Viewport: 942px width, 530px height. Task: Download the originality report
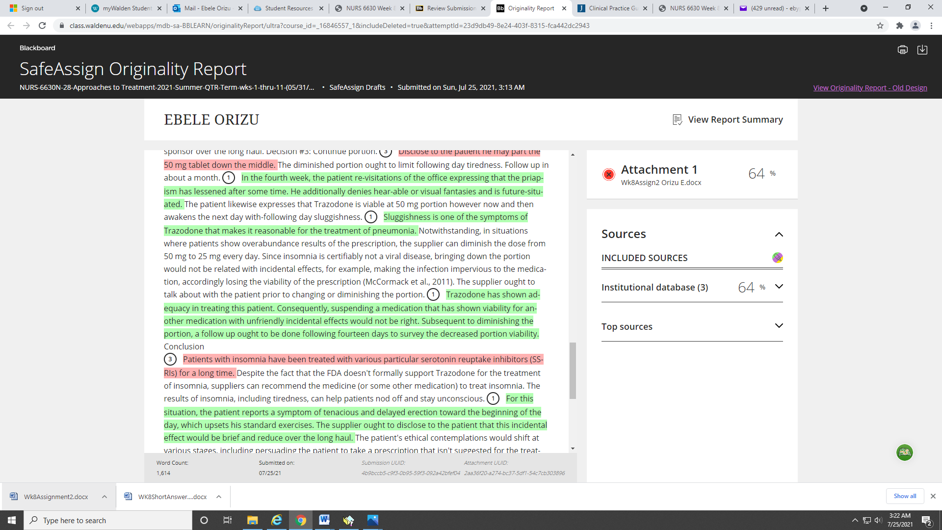pyautogui.click(x=922, y=50)
